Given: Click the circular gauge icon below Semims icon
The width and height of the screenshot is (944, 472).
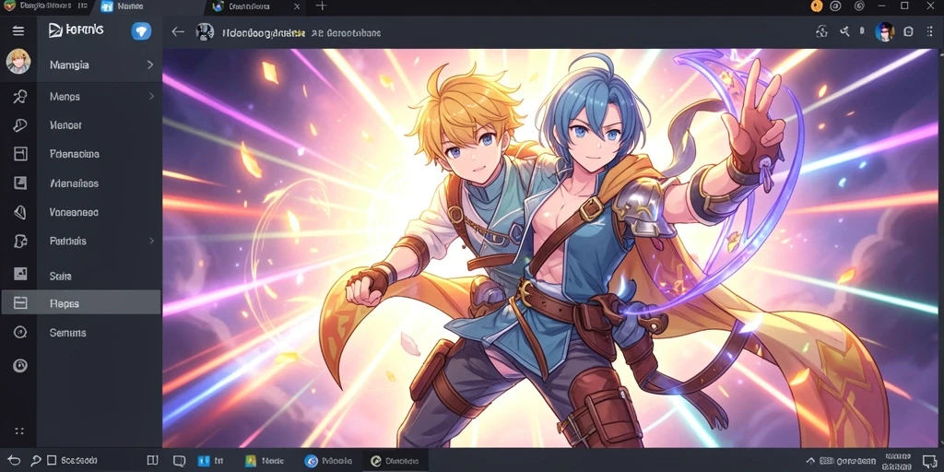Looking at the screenshot, I should click(x=20, y=365).
